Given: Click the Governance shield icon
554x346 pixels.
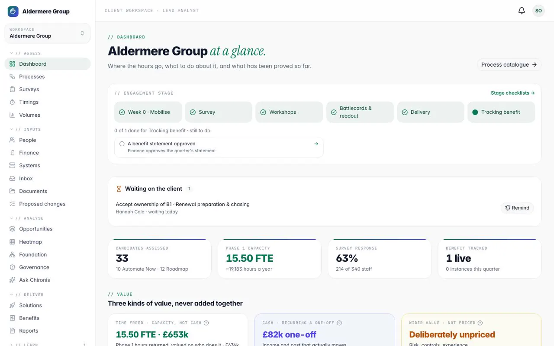Looking at the screenshot, I should (12, 267).
